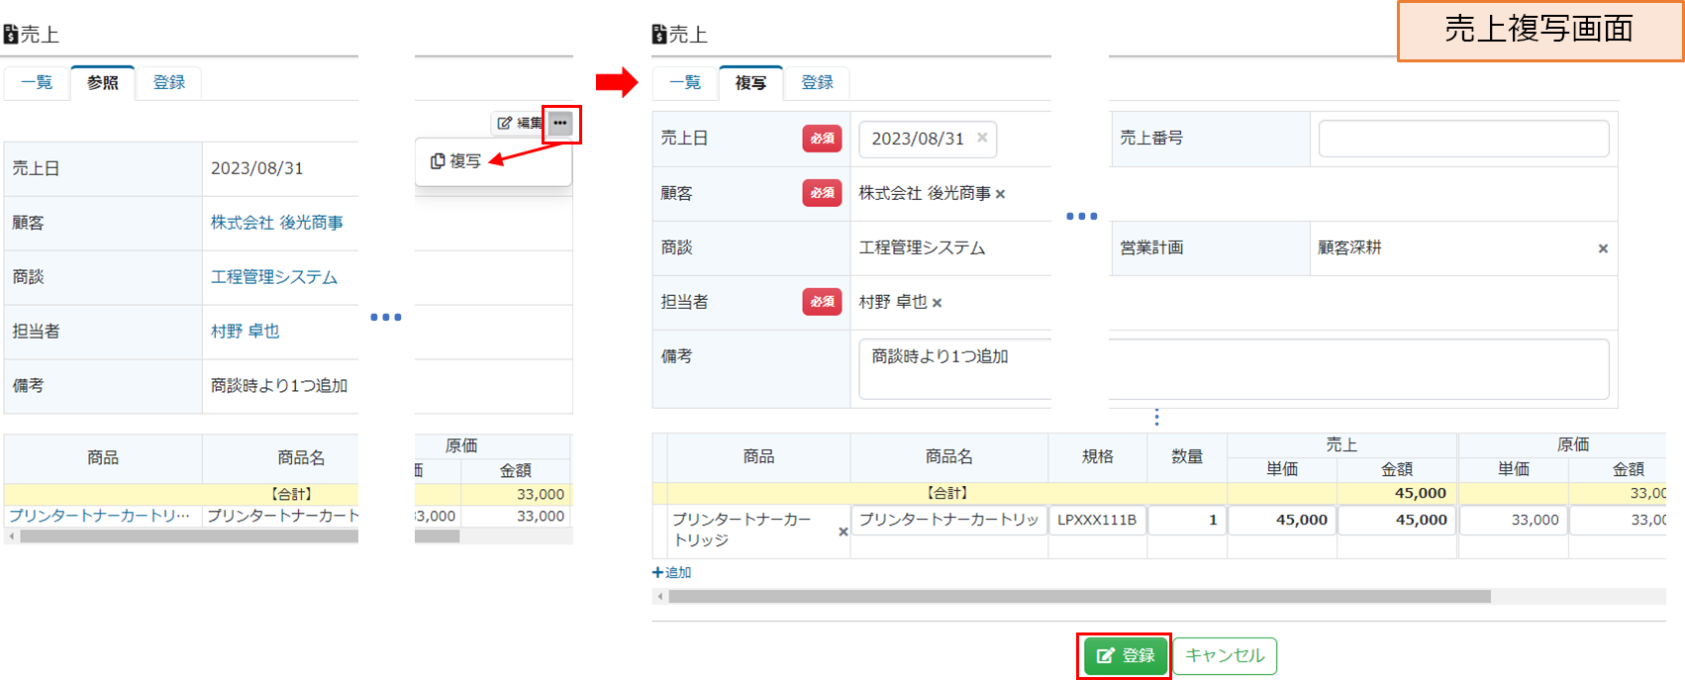Switch to 一覧 tab in left panel
This screenshot has width=1685, height=680.
pos(37,82)
